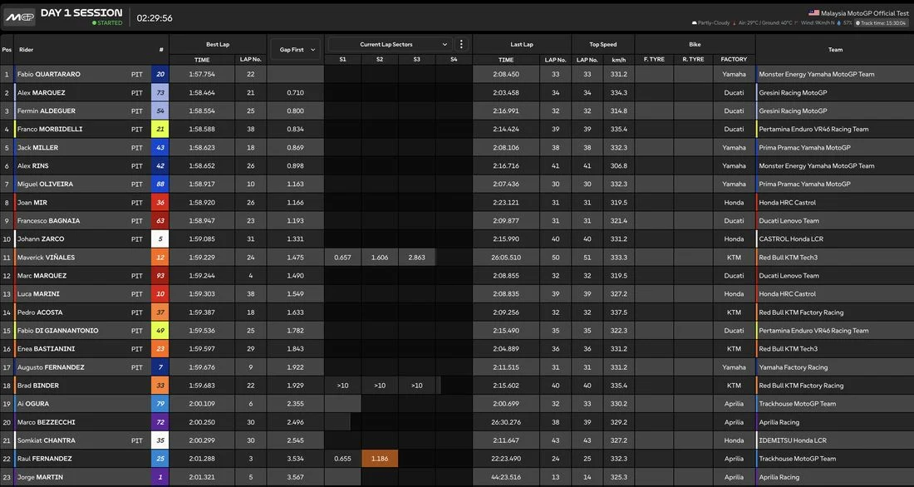Click the Pos column header

[7, 50]
